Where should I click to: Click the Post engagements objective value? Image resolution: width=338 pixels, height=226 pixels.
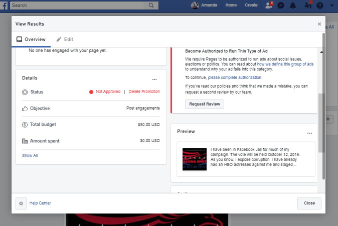pyautogui.click(x=143, y=108)
